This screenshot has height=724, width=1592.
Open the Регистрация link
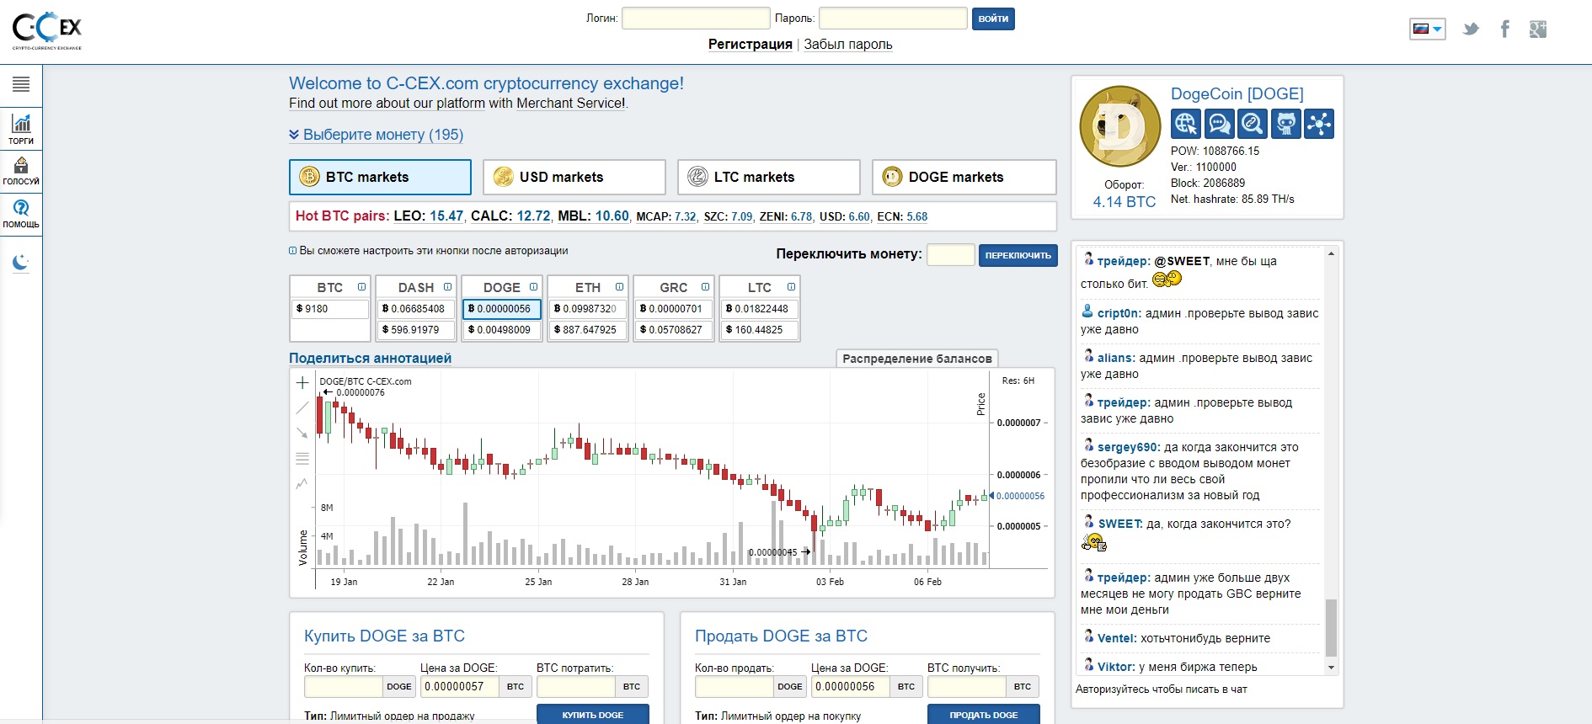tap(751, 45)
